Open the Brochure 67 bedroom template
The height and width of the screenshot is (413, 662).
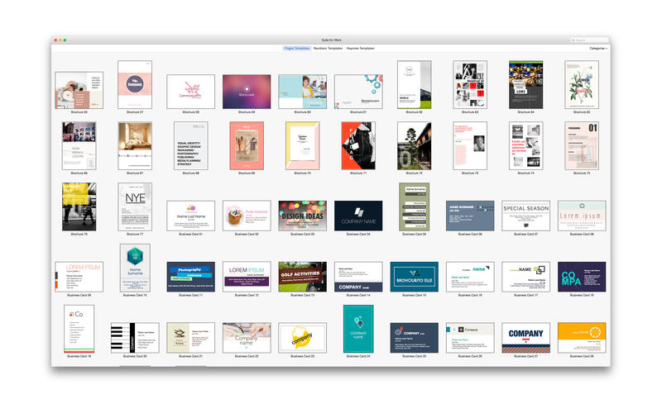pyautogui.click(x=135, y=146)
